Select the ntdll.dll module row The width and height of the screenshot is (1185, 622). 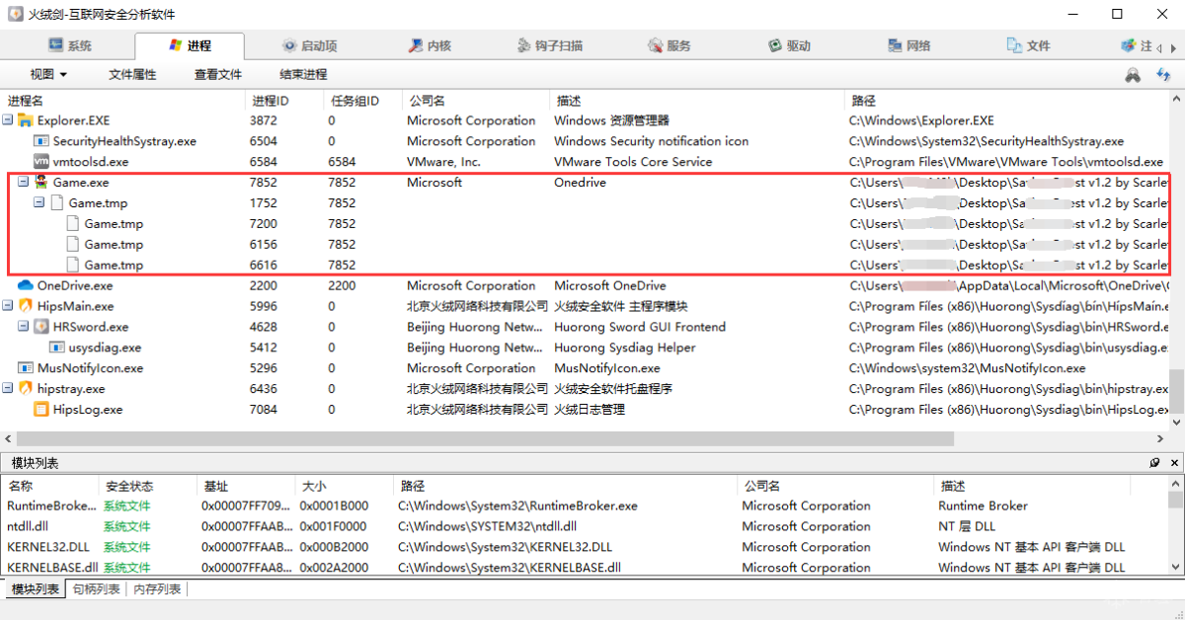point(585,526)
